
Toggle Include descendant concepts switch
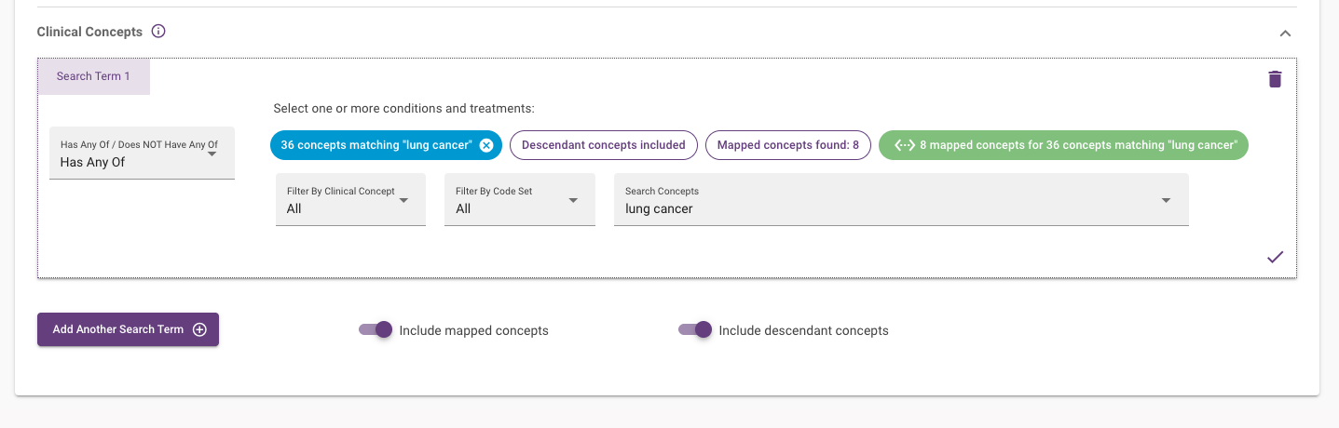coord(695,329)
